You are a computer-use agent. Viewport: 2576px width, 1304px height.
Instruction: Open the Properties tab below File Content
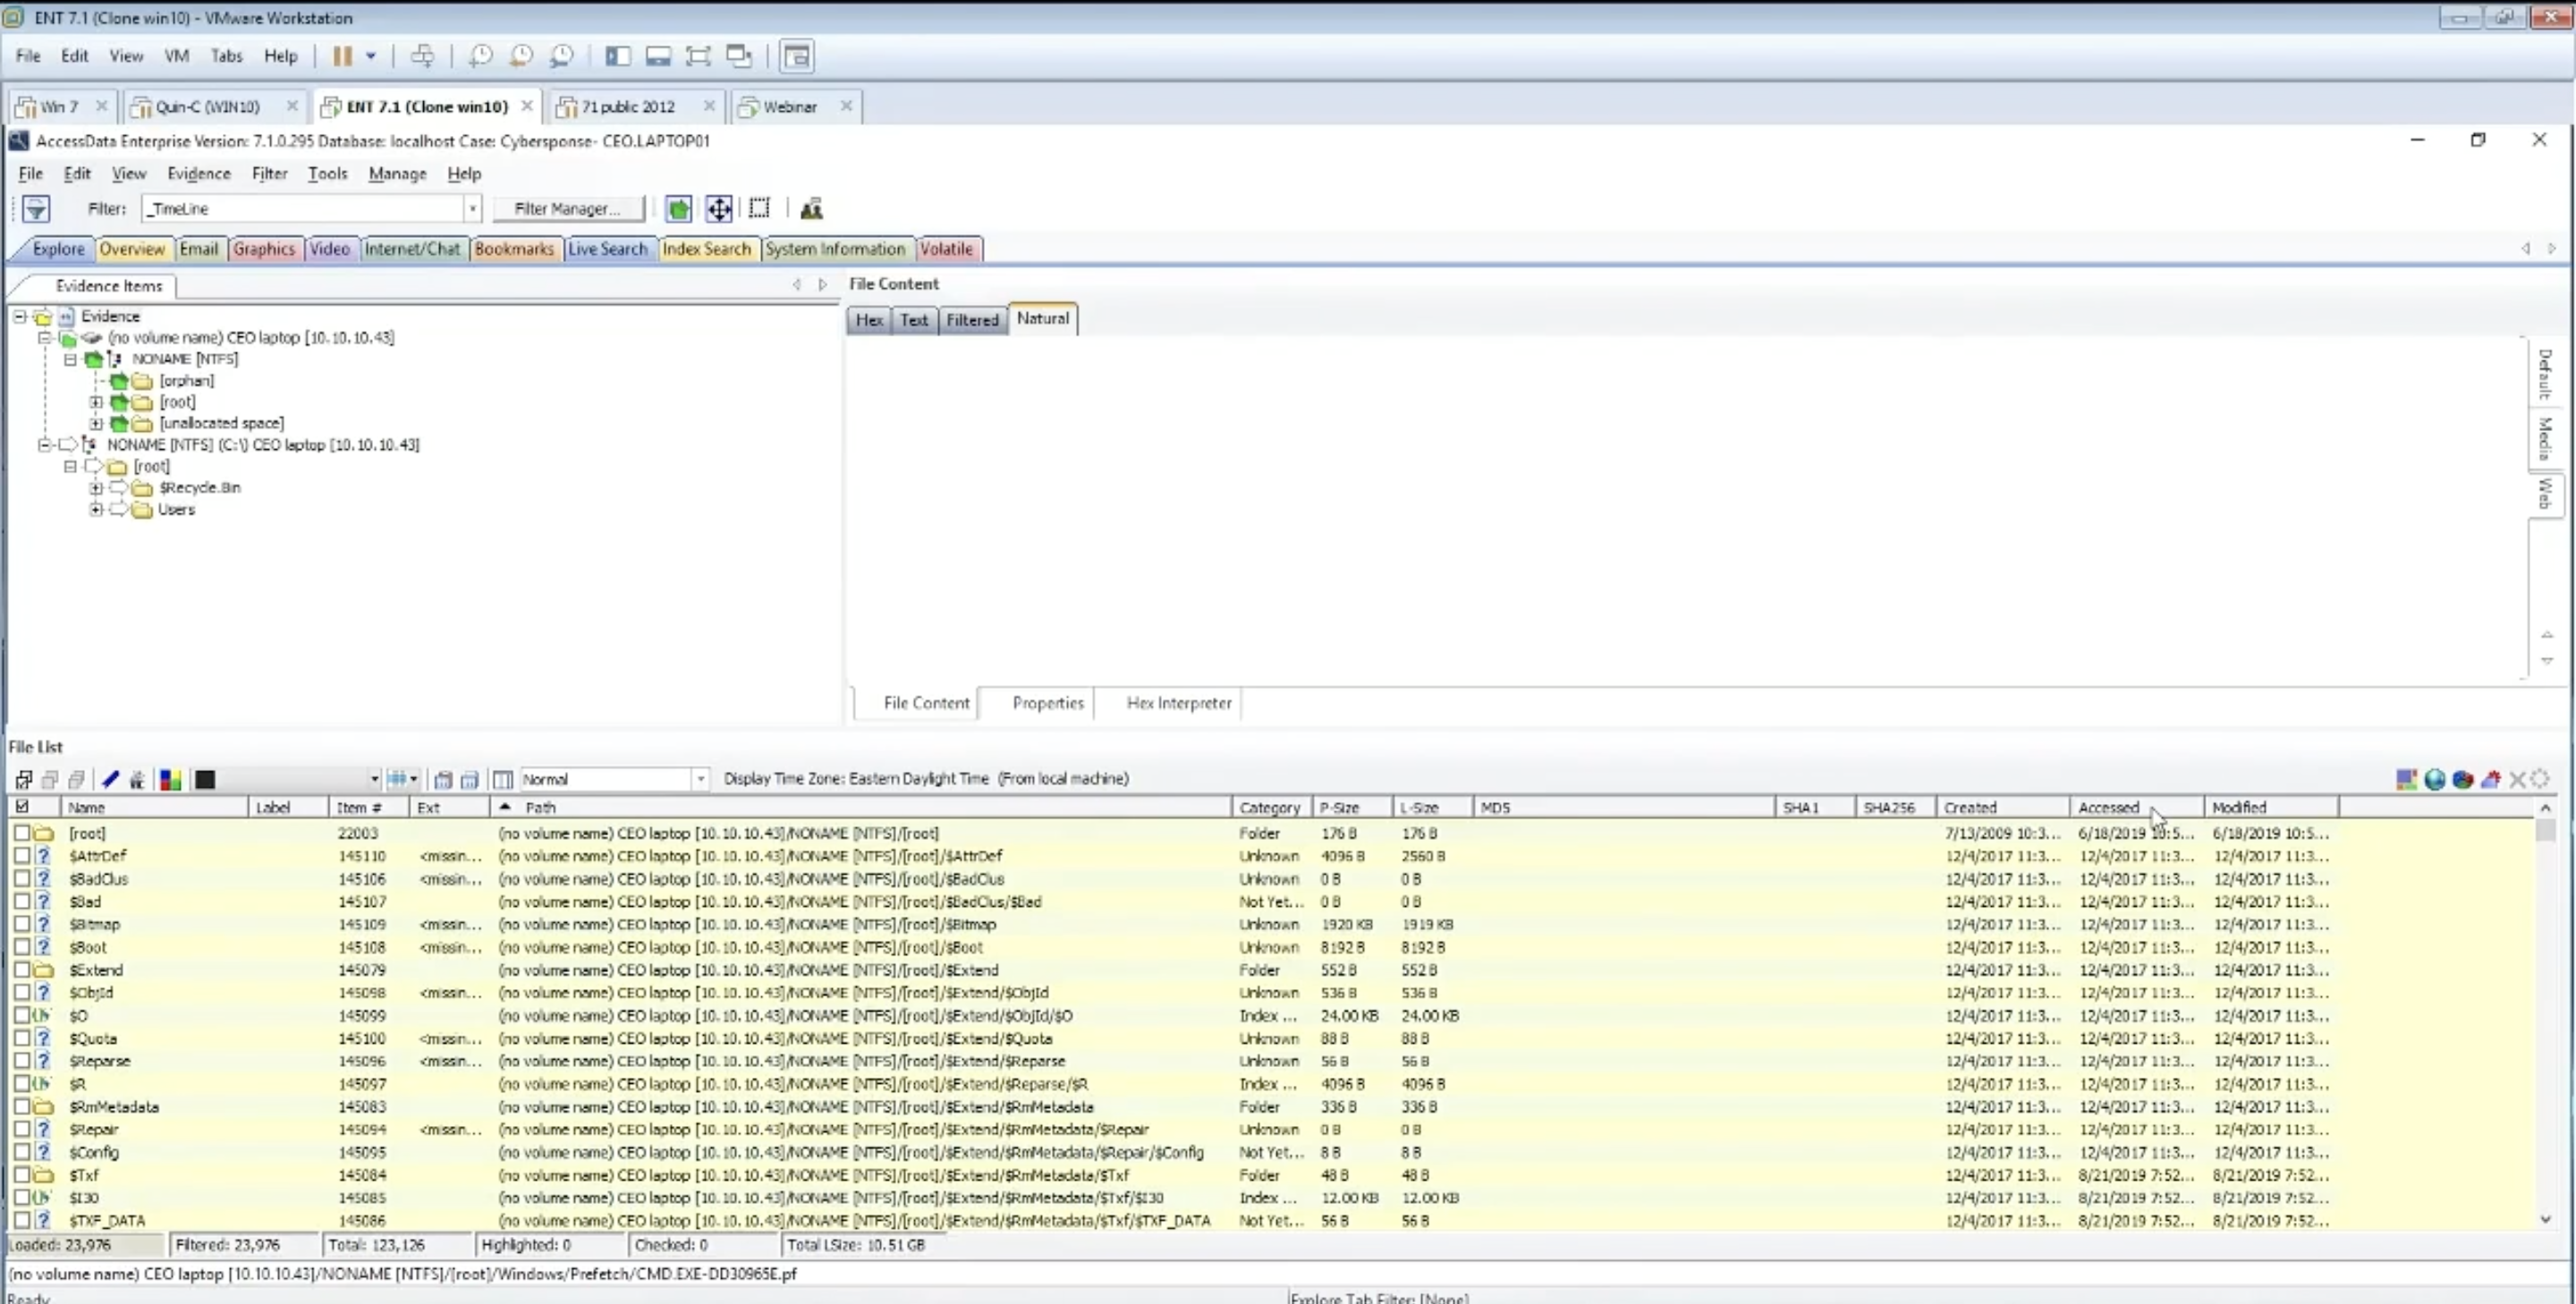coord(1047,703)
